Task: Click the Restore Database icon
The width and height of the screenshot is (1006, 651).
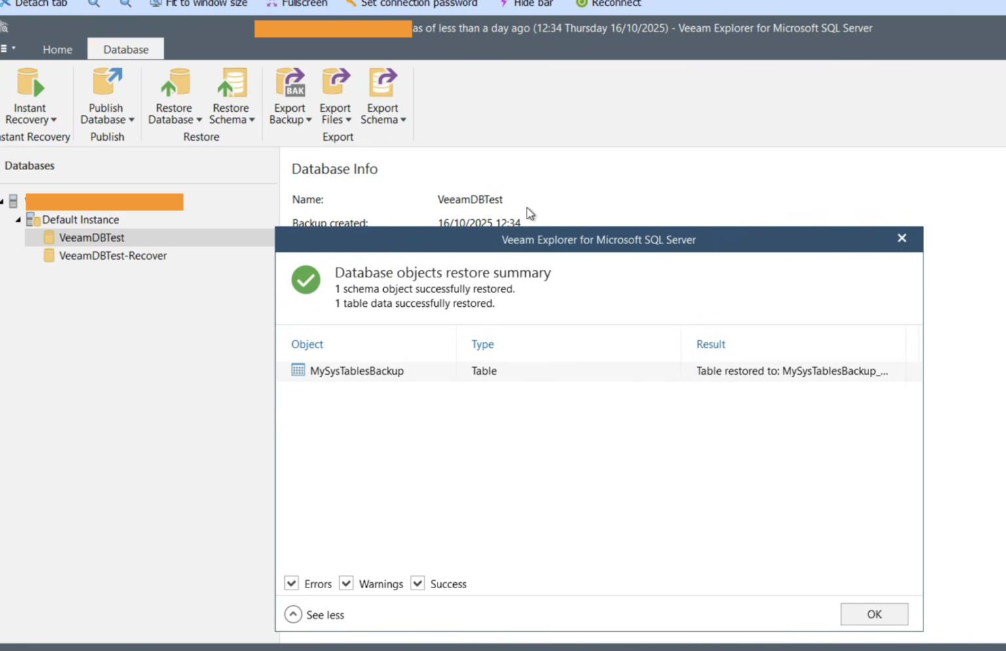Action: (x=173, y=80)
